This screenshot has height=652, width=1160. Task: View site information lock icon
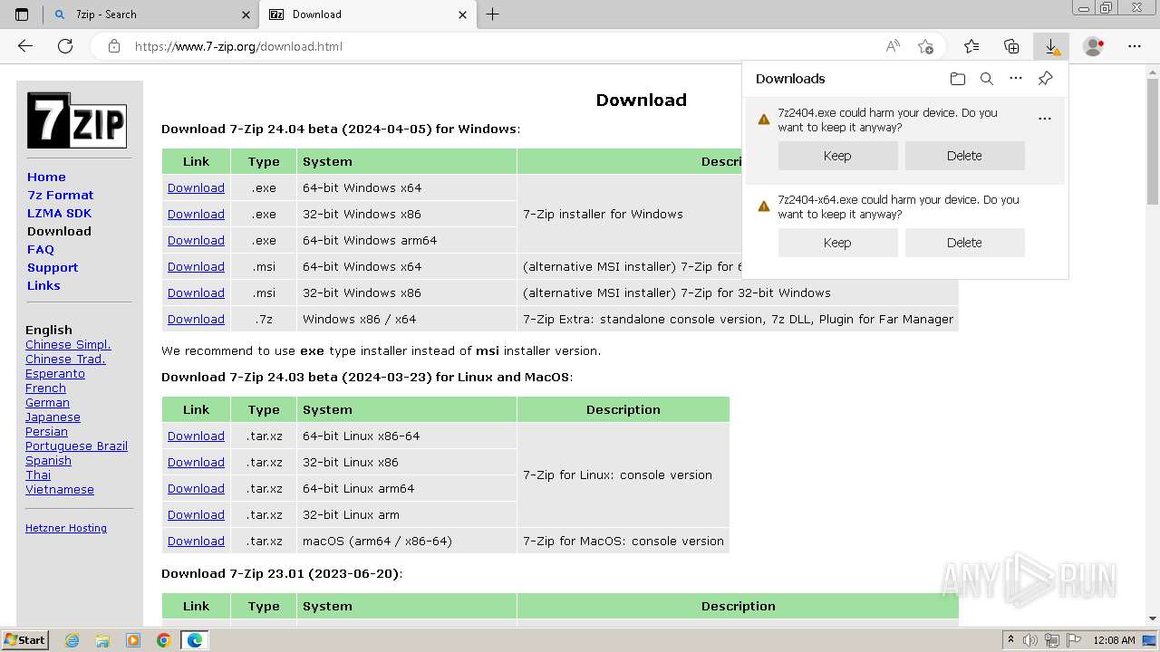point(114,46)
